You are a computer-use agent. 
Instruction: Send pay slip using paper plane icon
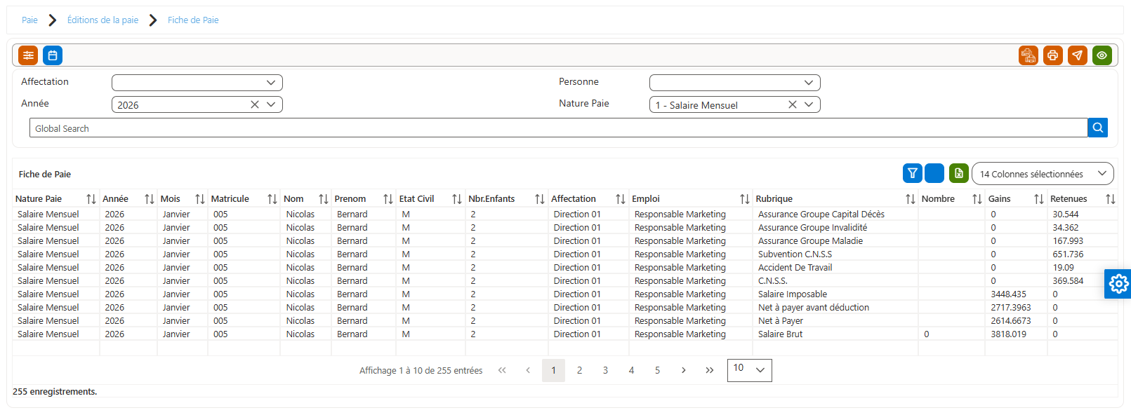tap(1078, 55)
